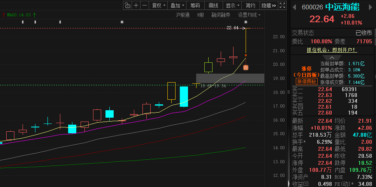
Task: Click the unlock padlock icon in toolbar
Action: (127, 5)
